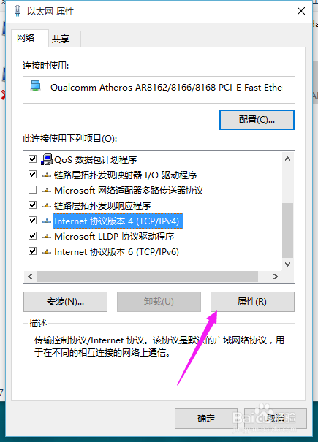The width and height of the screenshot is (318, 442).
Task: Enable the Microsoft 网络适配器多路传送器协议 checkbox
Action: point(32,190)
